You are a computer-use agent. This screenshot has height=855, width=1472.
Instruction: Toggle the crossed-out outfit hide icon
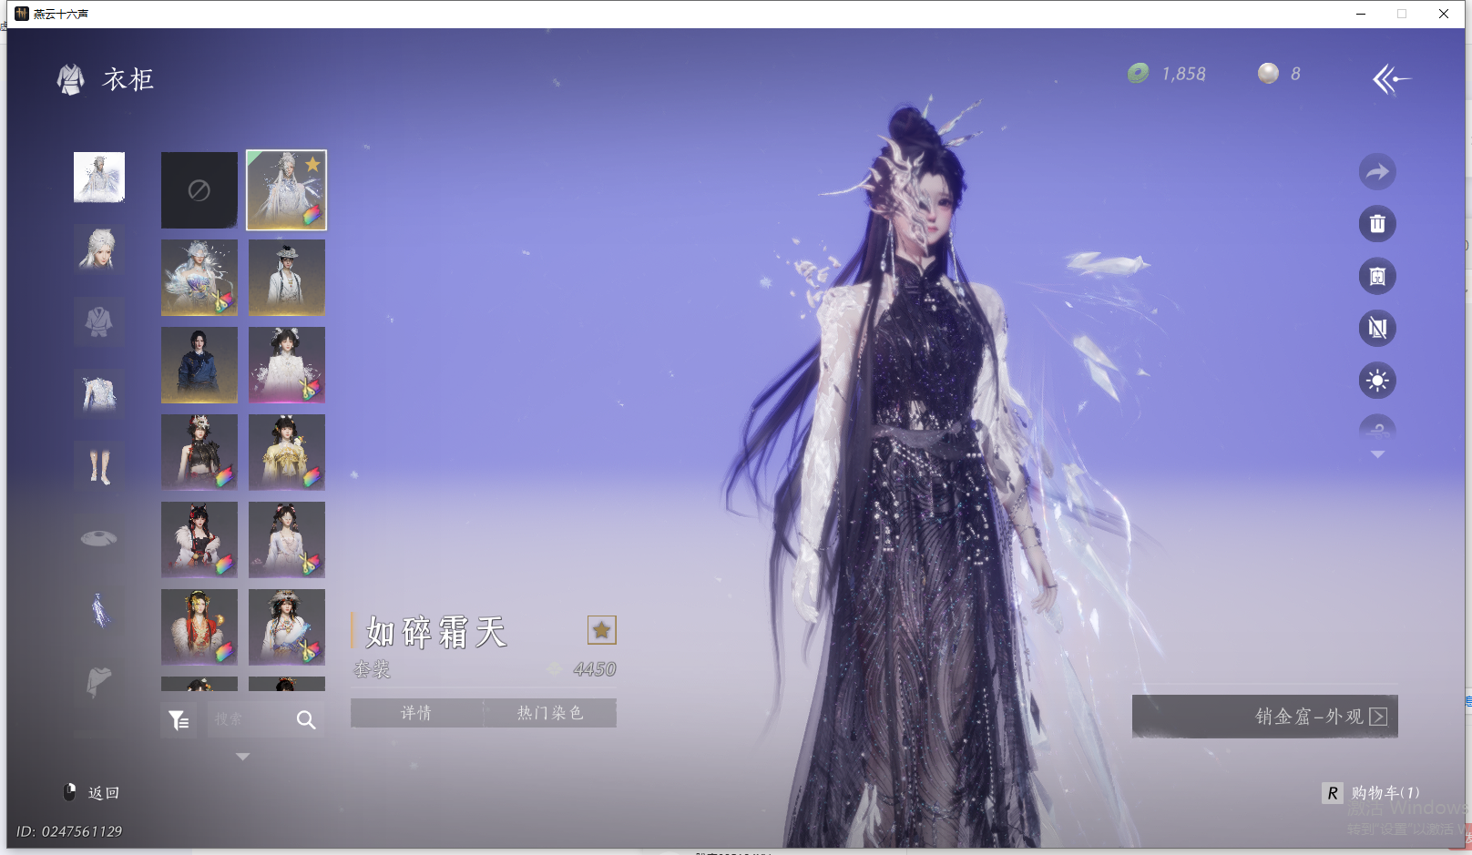[x=1377, y=329]
